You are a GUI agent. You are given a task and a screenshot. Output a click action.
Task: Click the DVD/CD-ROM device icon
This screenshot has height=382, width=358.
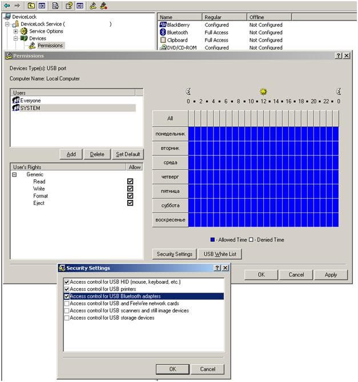tap(163, 47)
